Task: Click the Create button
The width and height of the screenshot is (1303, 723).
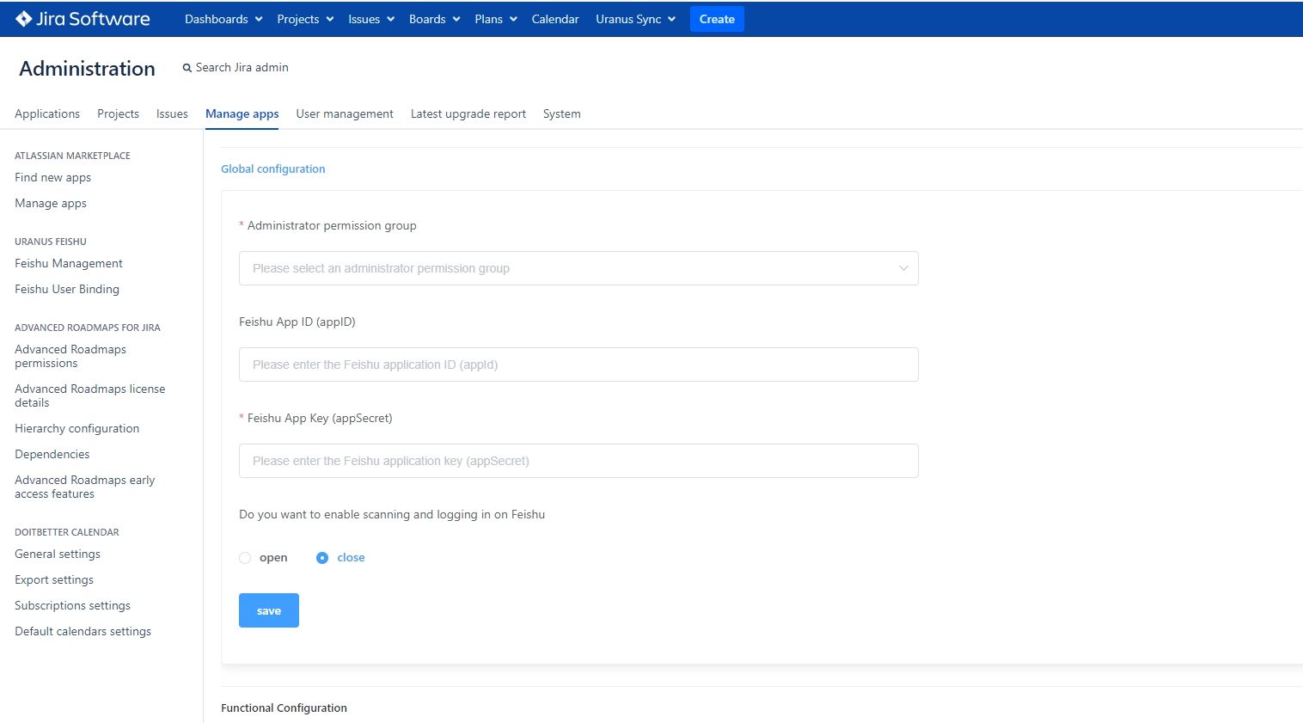Action: (x=717, y=19)
